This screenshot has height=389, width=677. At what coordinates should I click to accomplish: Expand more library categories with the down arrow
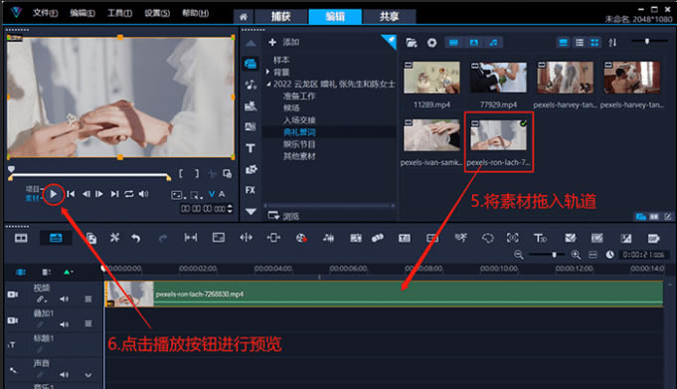[251, 212]
